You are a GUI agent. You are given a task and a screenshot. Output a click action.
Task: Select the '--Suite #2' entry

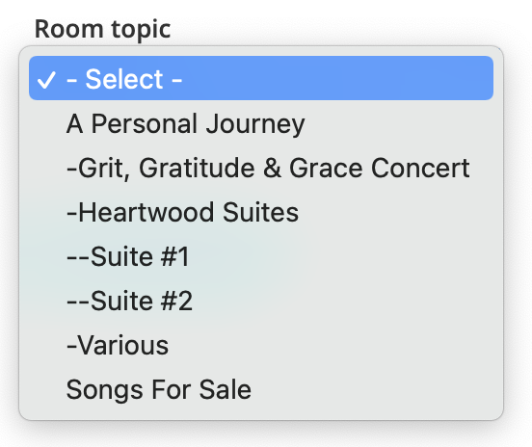coord(261,301)
